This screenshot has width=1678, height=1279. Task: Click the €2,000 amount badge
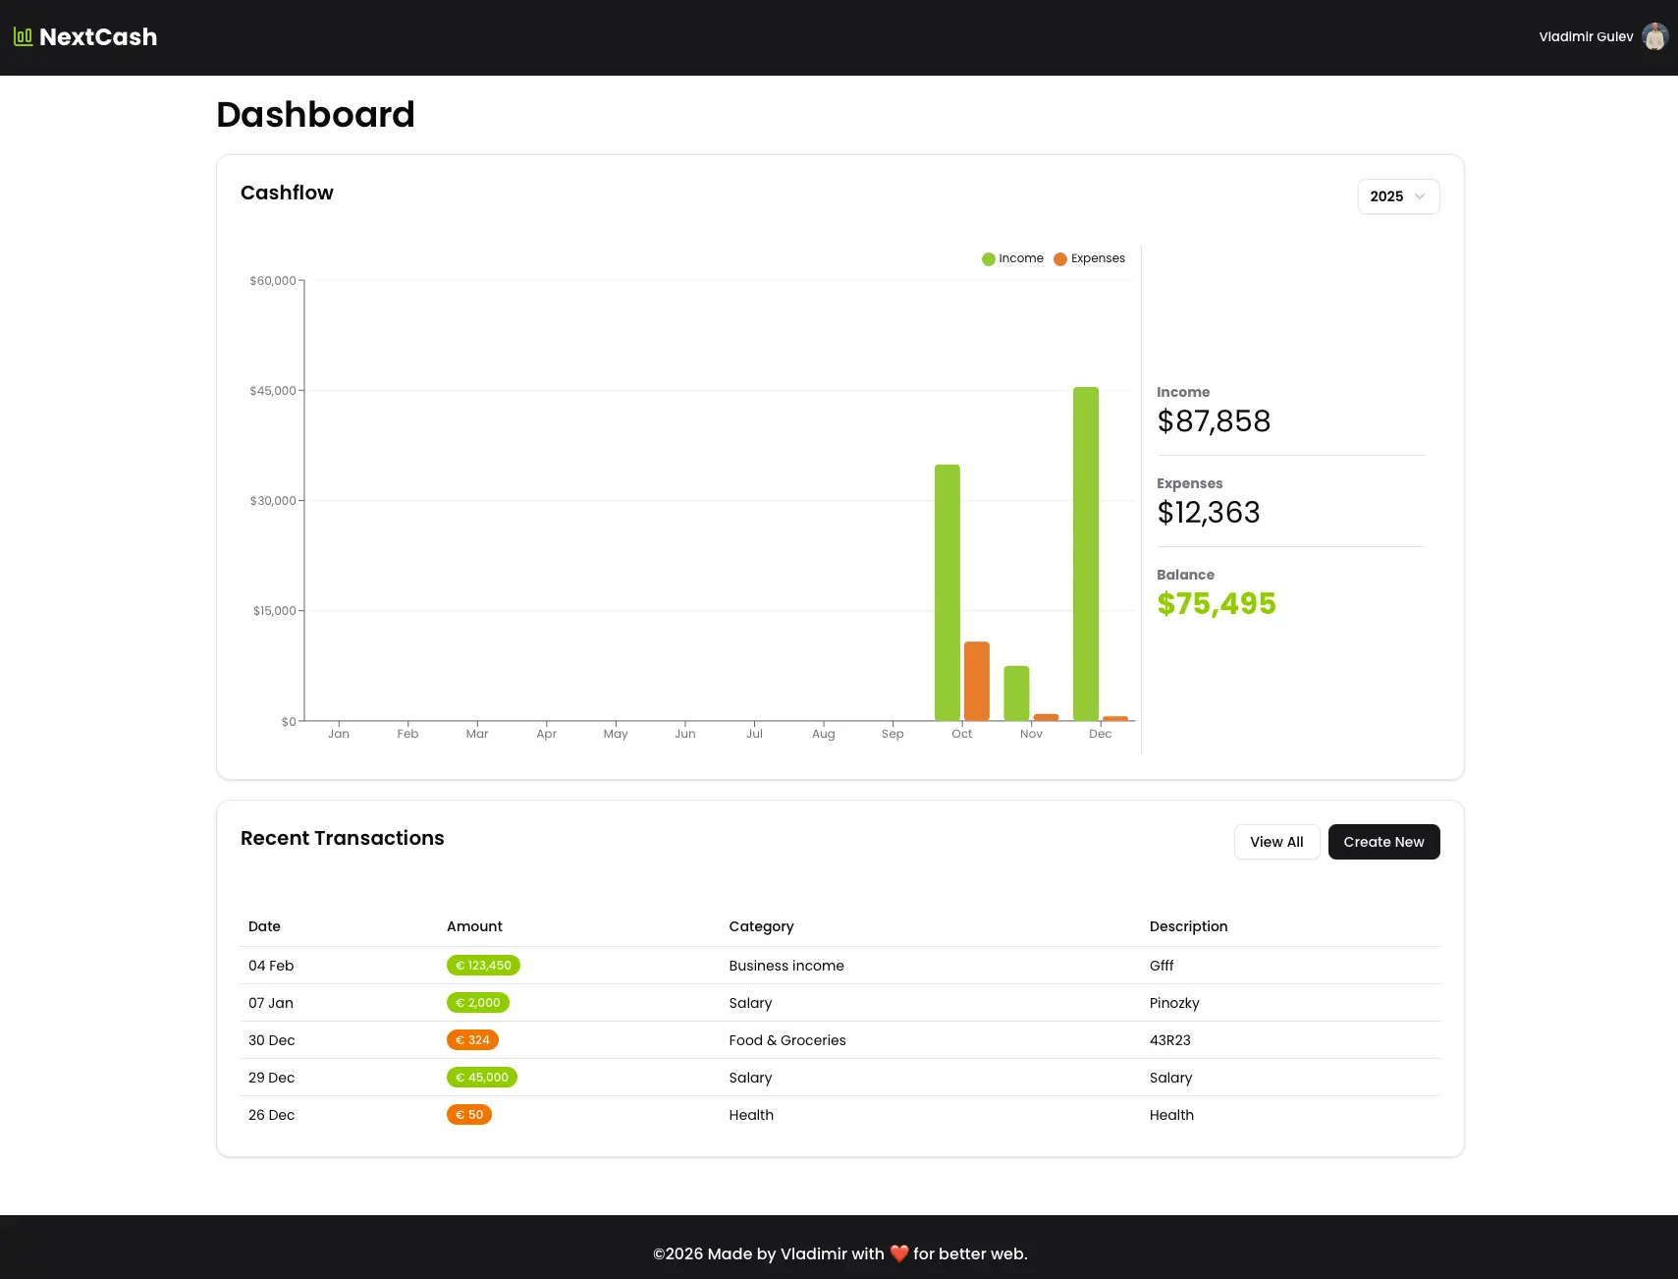(x=478, y=1003)
